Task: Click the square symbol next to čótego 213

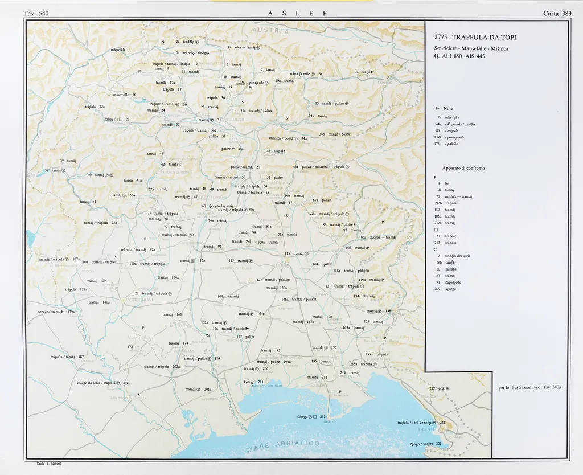Action: pyautogui.click(x=314, y=417)
